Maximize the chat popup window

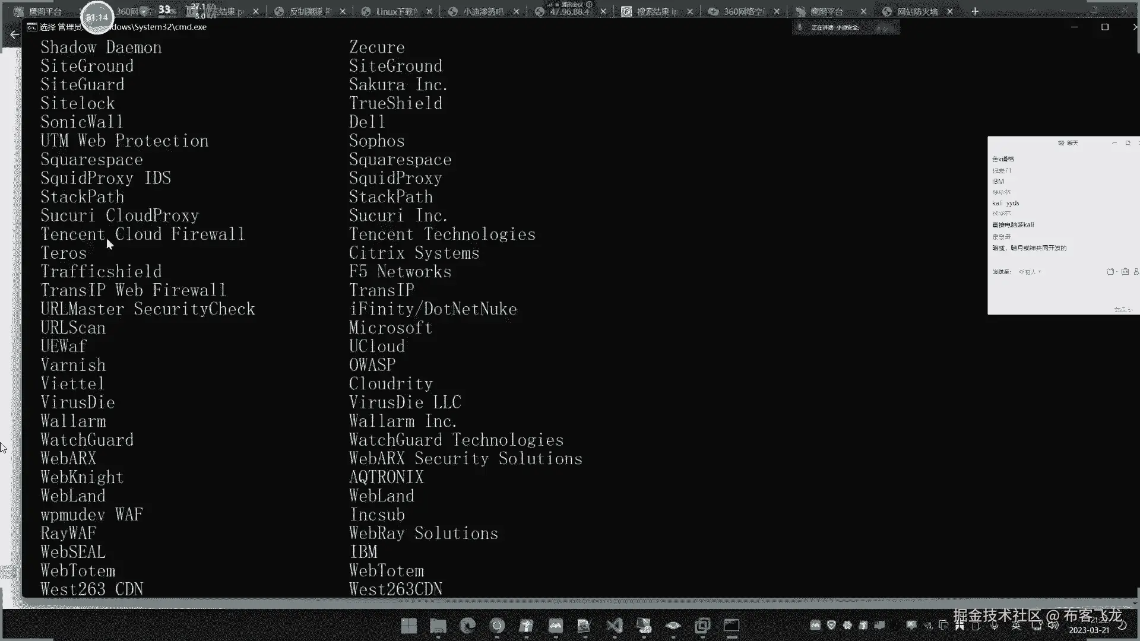point(1128,143)
